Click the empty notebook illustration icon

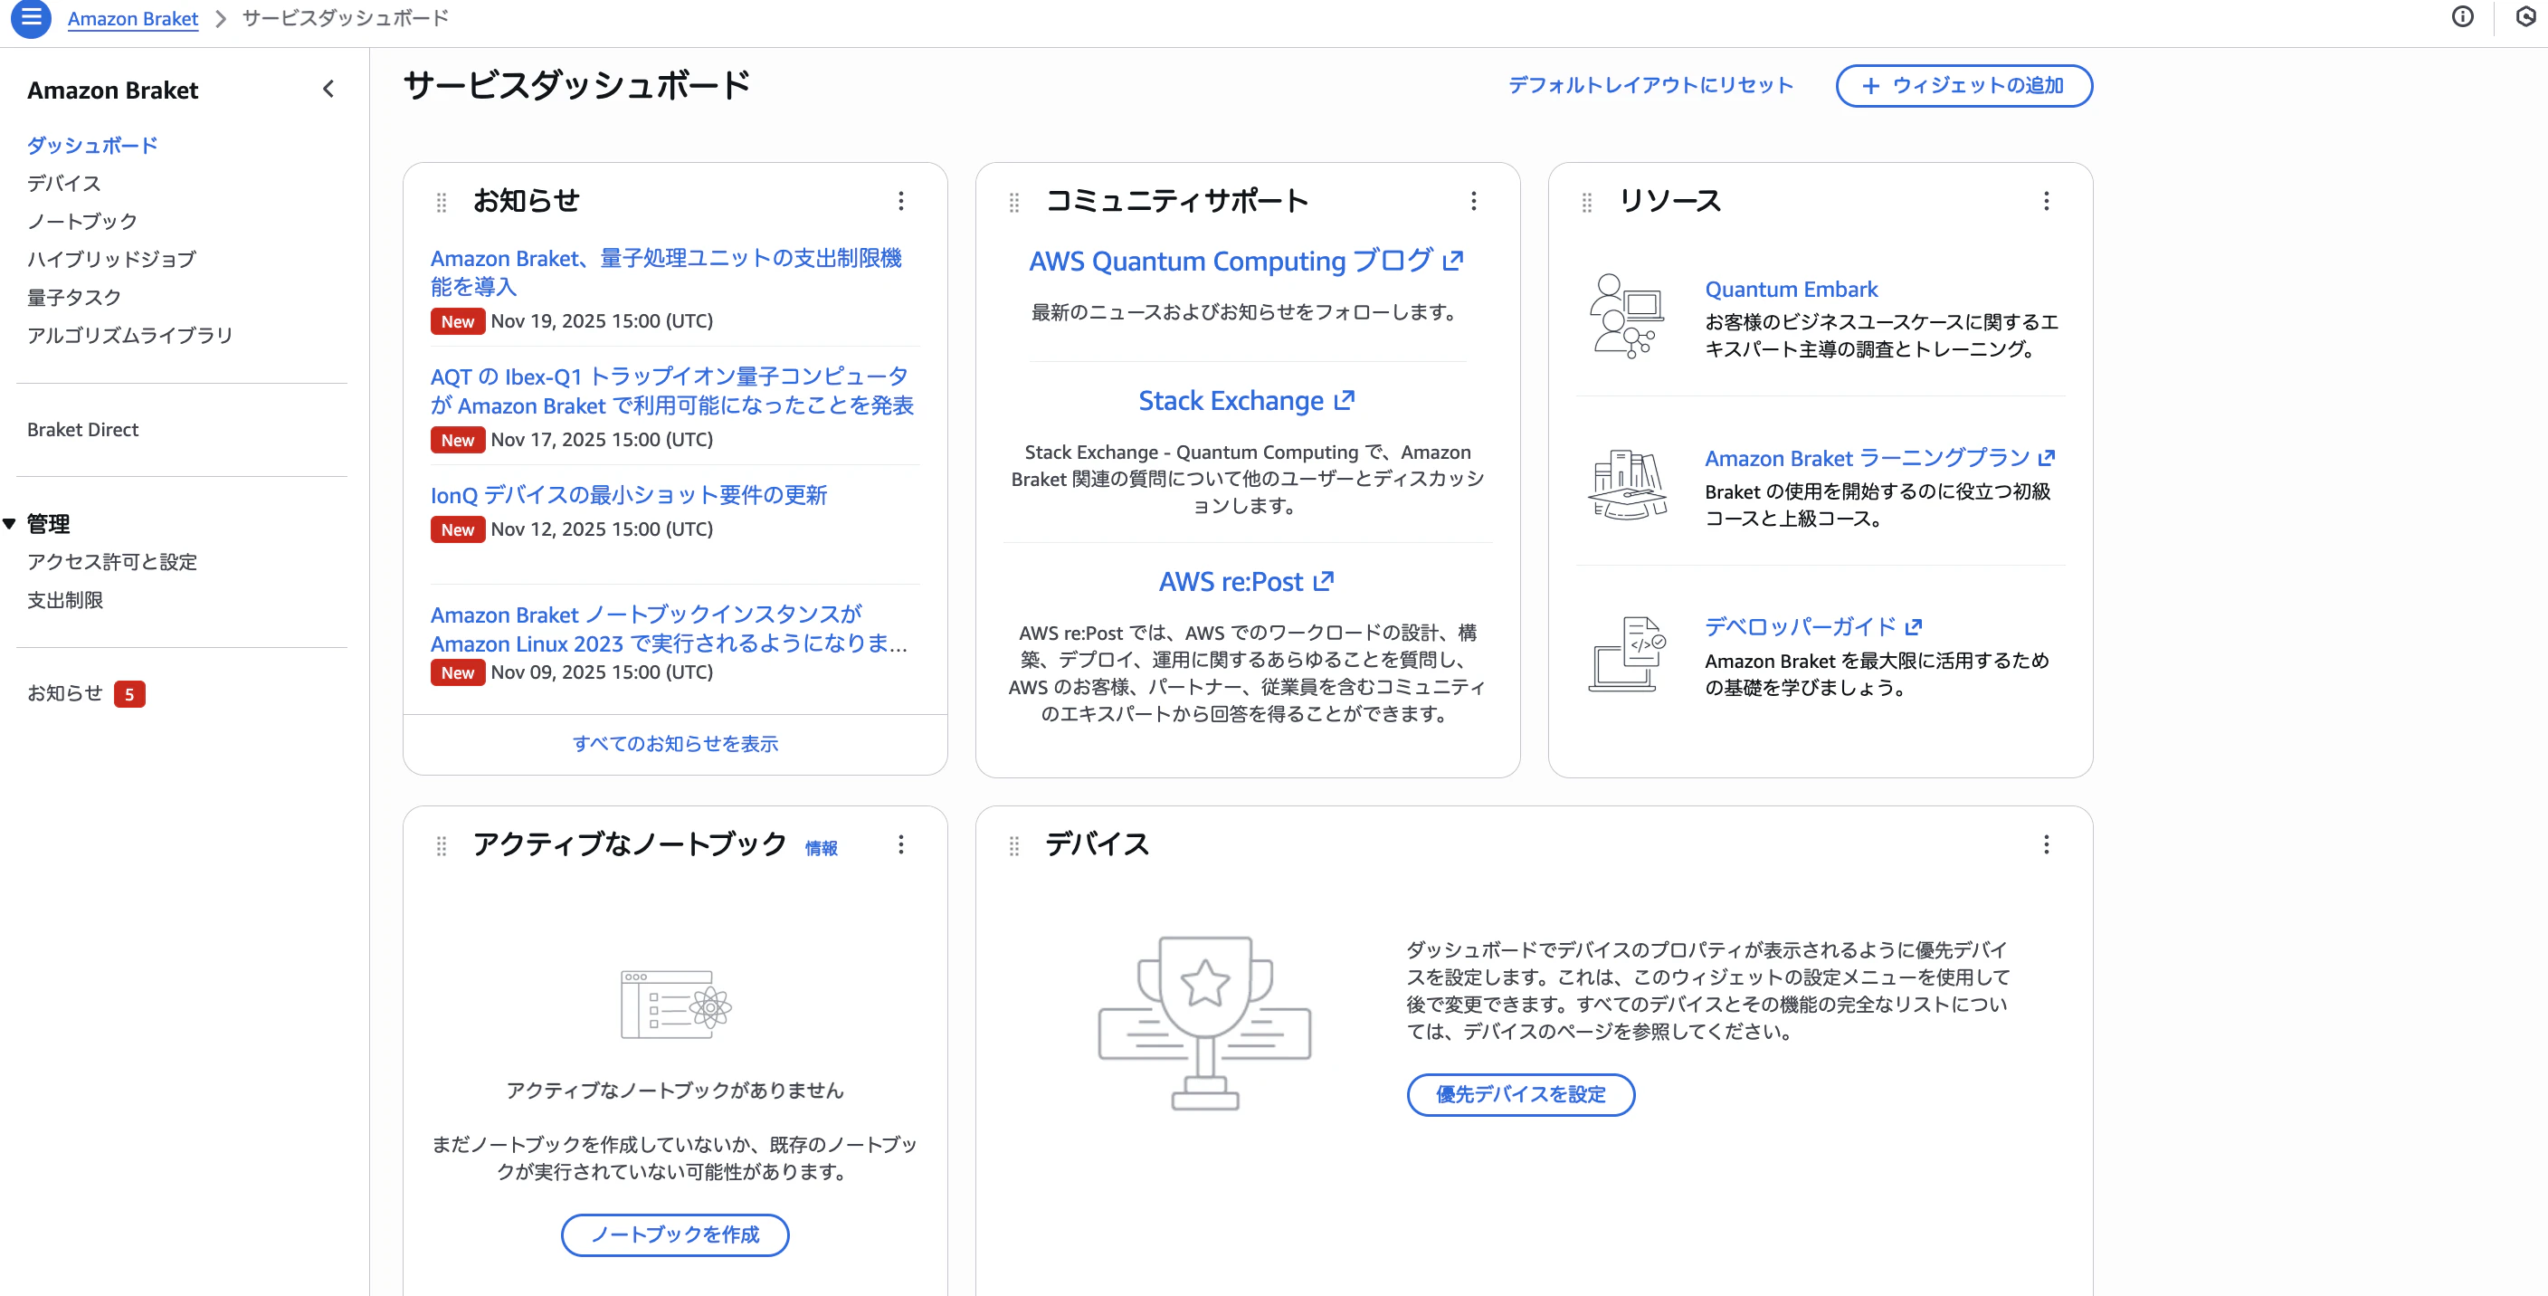(676, 1005)
